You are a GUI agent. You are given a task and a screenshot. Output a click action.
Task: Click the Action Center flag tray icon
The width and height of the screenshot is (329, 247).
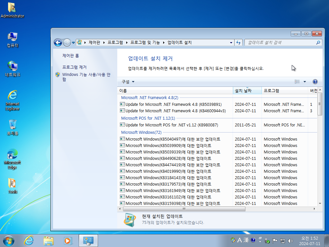275,241
